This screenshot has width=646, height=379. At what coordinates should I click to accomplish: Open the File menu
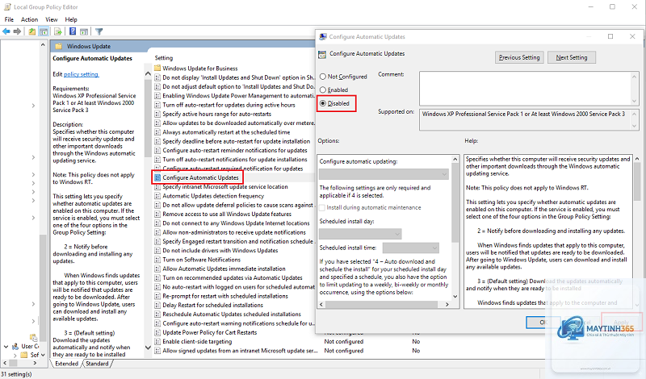coord(9,19)
